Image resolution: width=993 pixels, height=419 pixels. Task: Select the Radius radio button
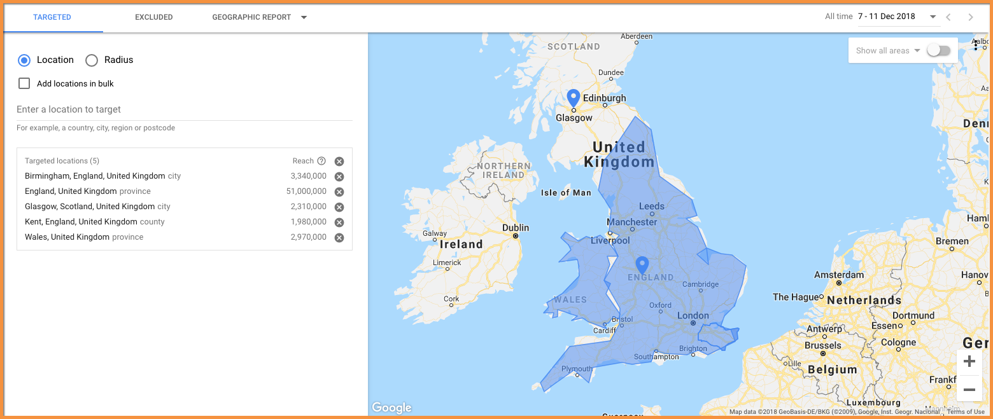point(91,60)
